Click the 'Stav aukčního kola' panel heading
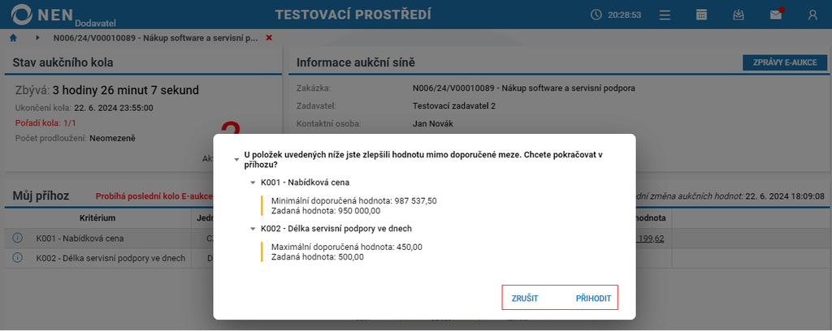The height and width of the screenshot is (331, 832). click(x=63, y=62)
